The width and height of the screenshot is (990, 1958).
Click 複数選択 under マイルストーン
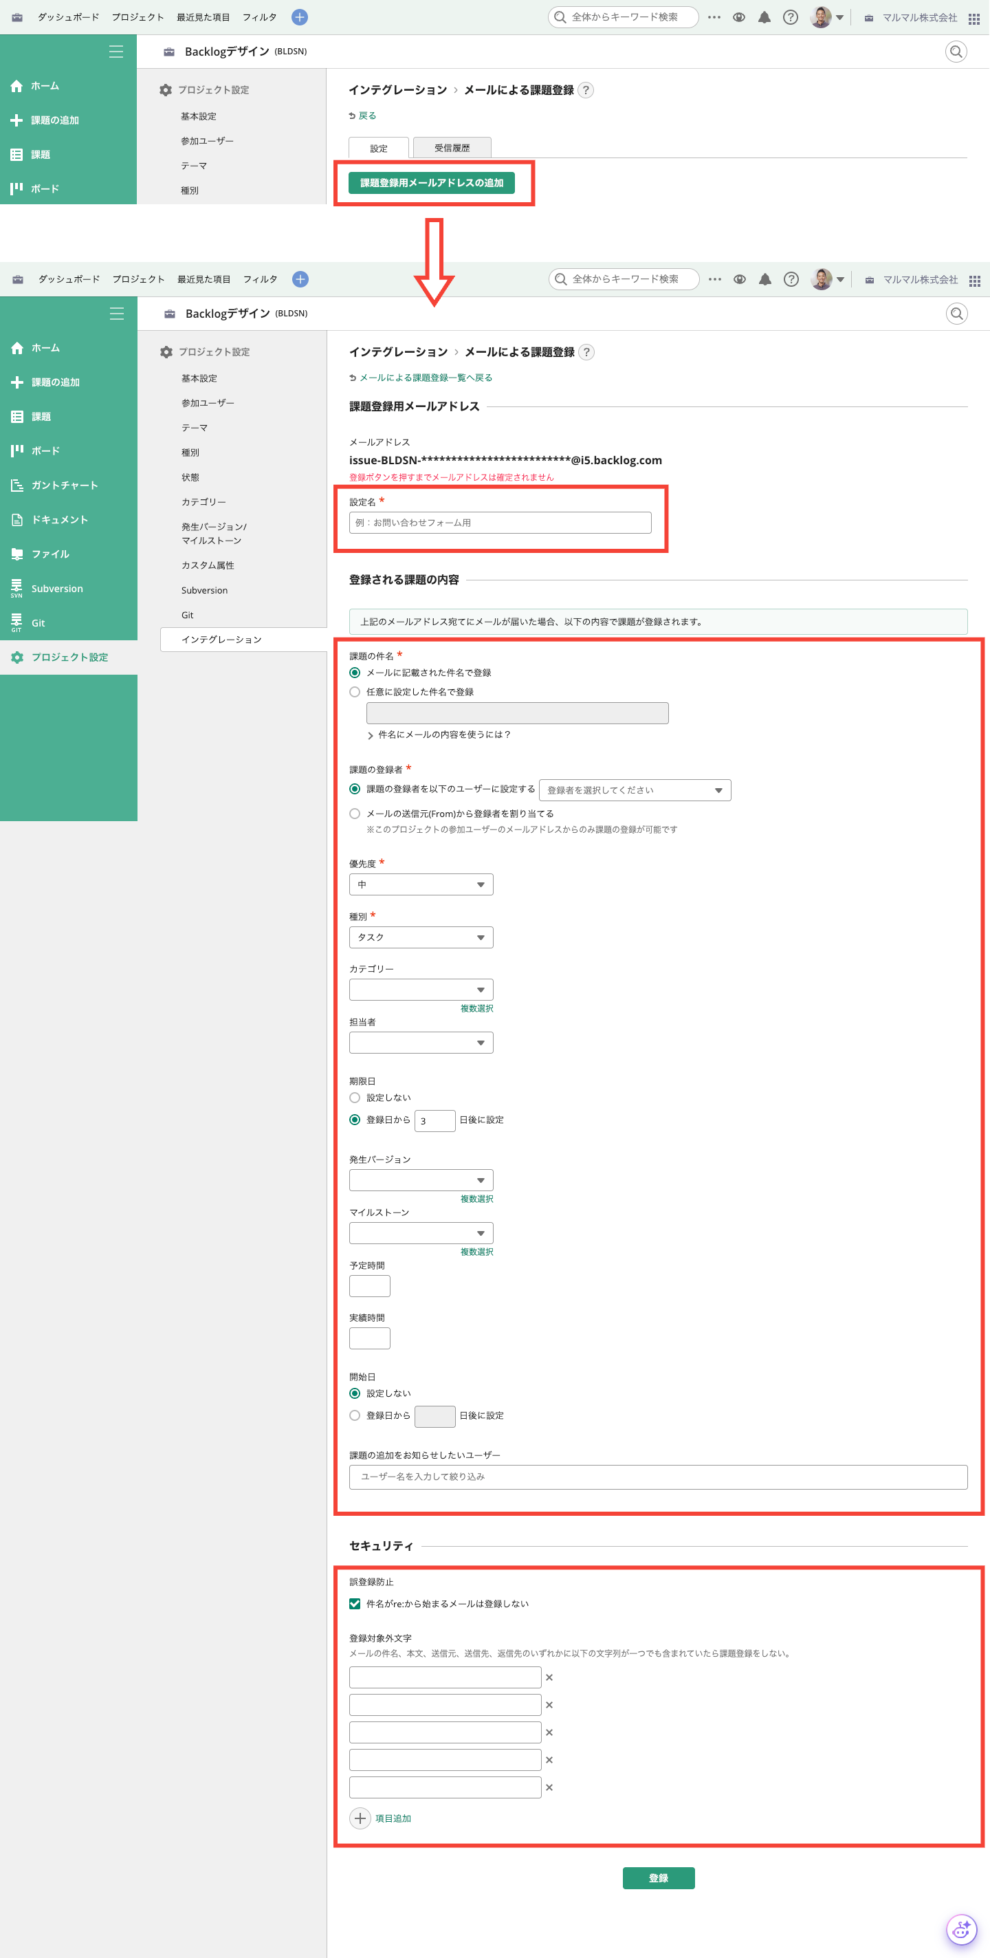(476, 1252)
